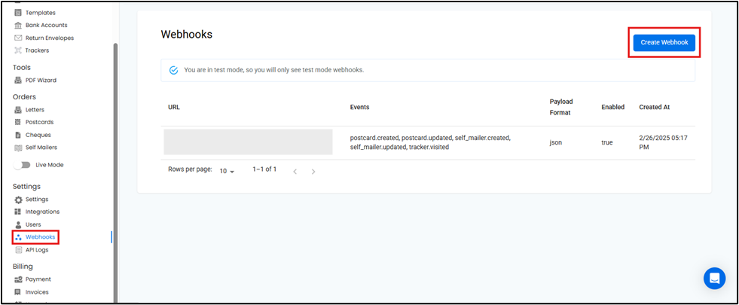Click the Invoices icon
The height and width of the screenshot is (305, 739).
[18, 291]
